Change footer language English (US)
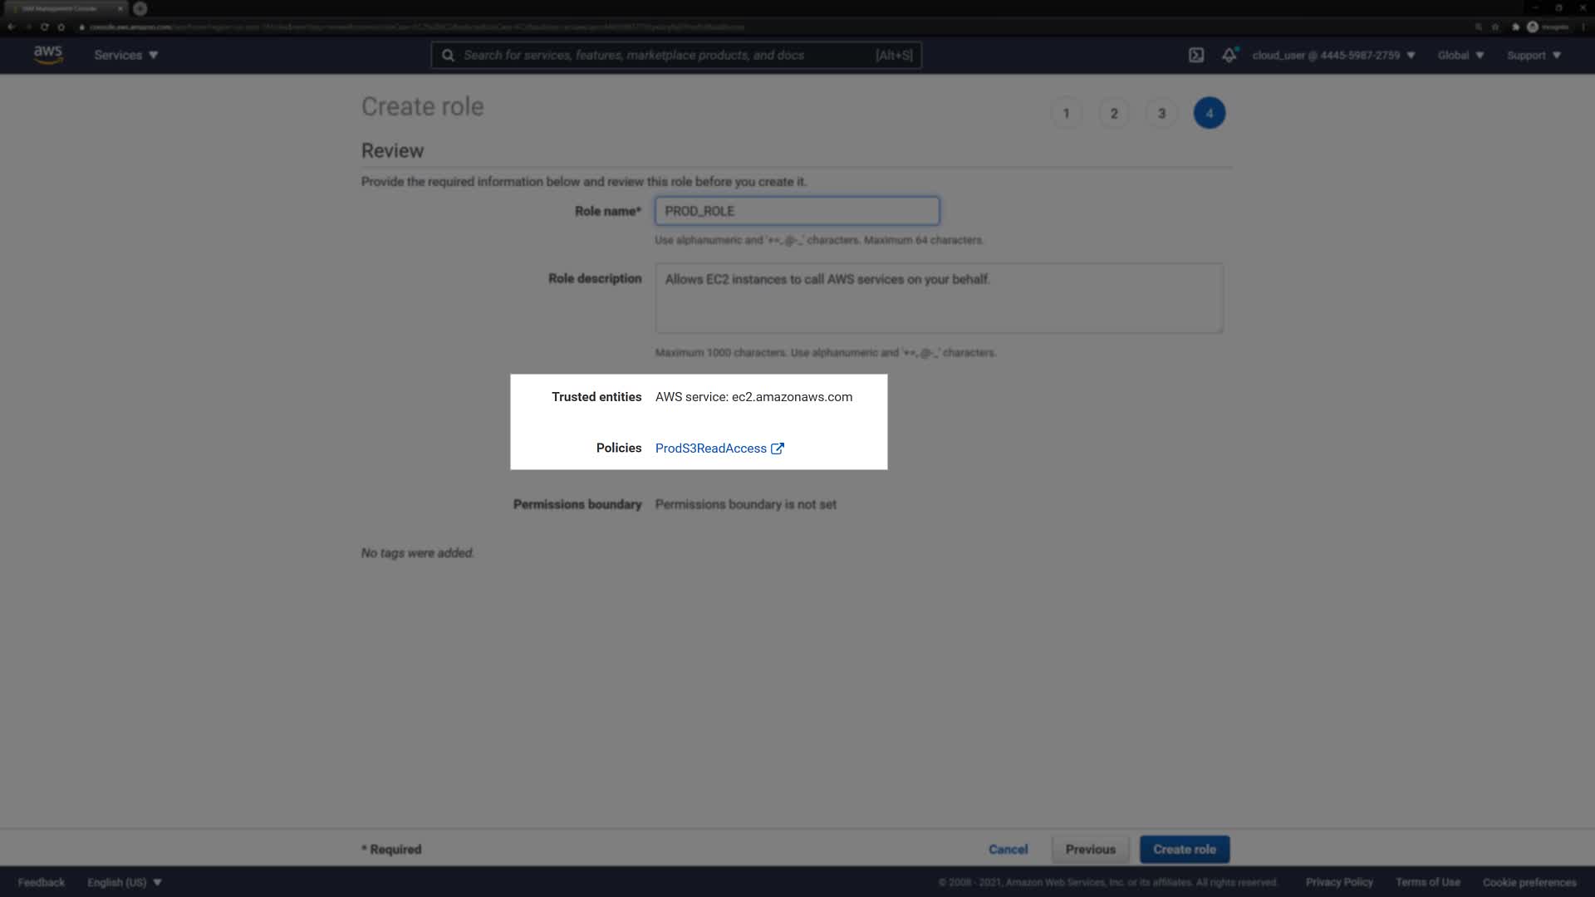Screen dimensions: 1595x897 coord(124,882)
